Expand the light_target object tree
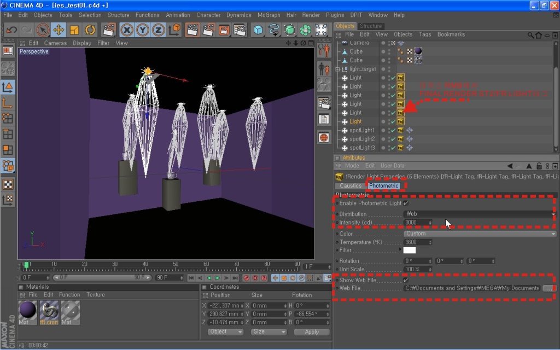 click(x=337, y=69)
